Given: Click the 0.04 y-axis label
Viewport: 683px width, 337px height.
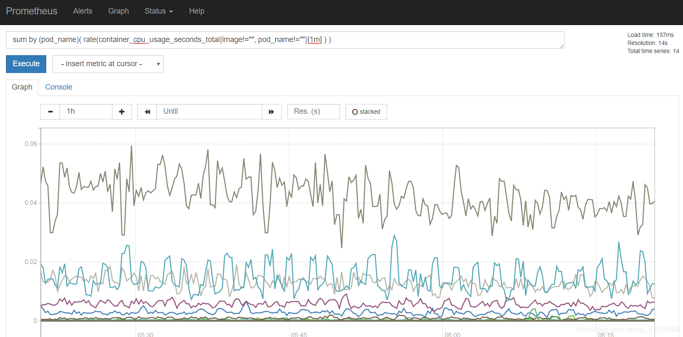Looking at the screenshot, I should [x=31, y=203].
